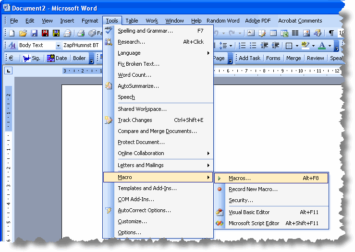This screenshot has width=355, height=252.
Task: Choose Record New Macro...
Action: [271, 189]
